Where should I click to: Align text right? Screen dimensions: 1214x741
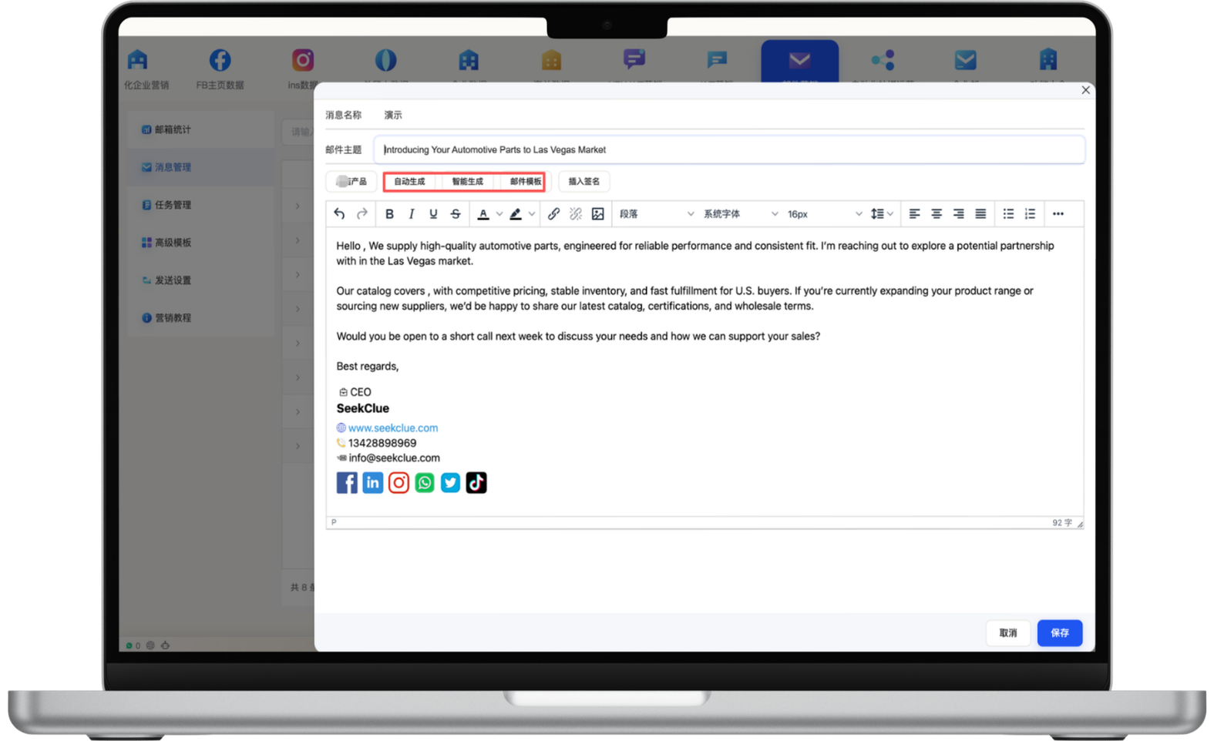tap(958, 214)
